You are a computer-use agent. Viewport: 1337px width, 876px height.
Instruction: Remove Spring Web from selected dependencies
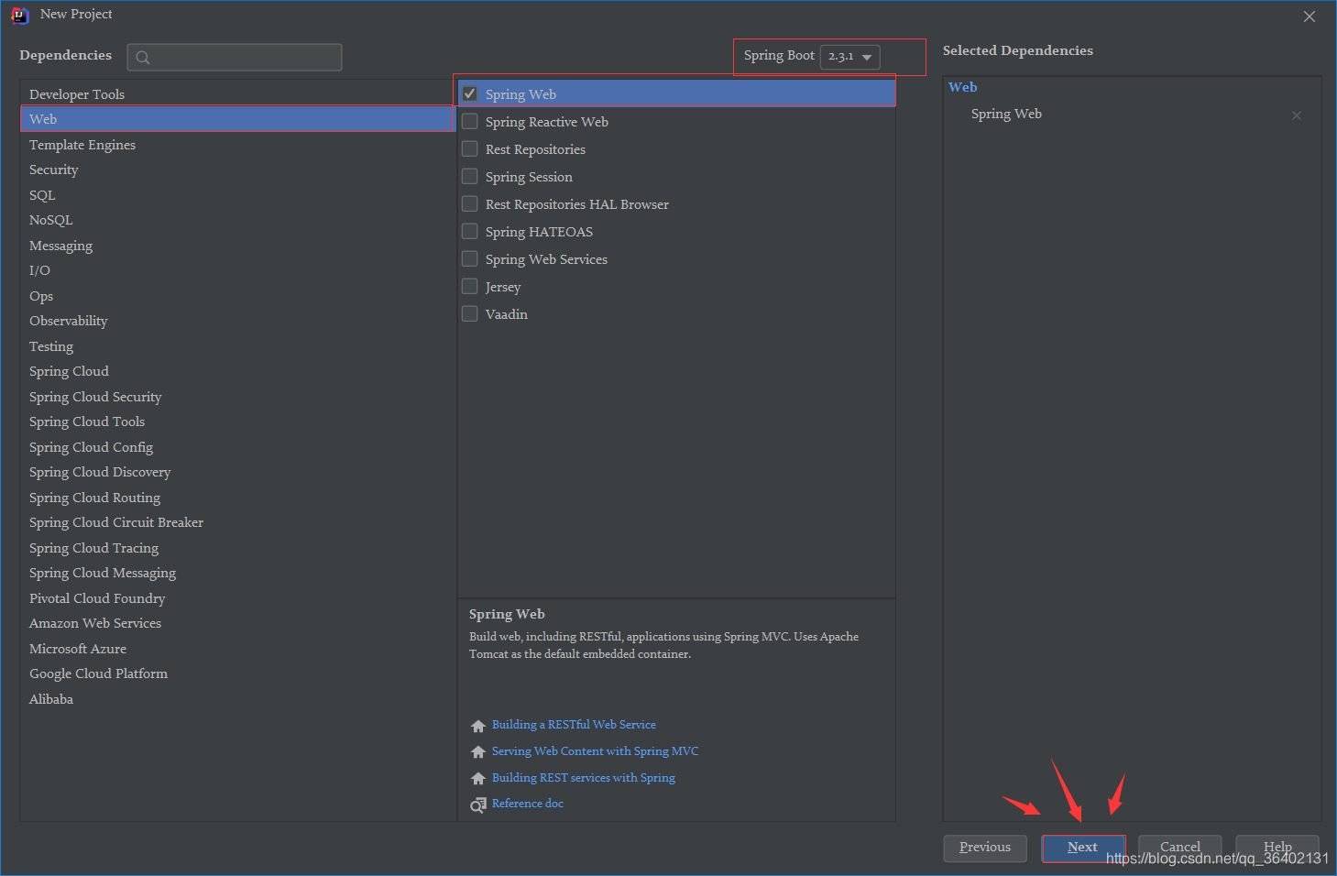pos(1297,115)
